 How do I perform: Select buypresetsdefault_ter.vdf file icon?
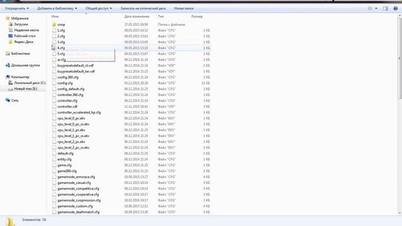click(54, 71)
